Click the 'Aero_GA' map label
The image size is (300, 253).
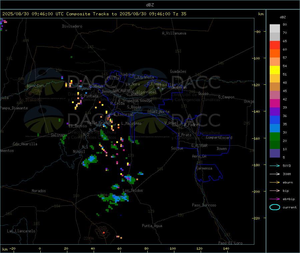pyautogui.click(x=199, y=156)
